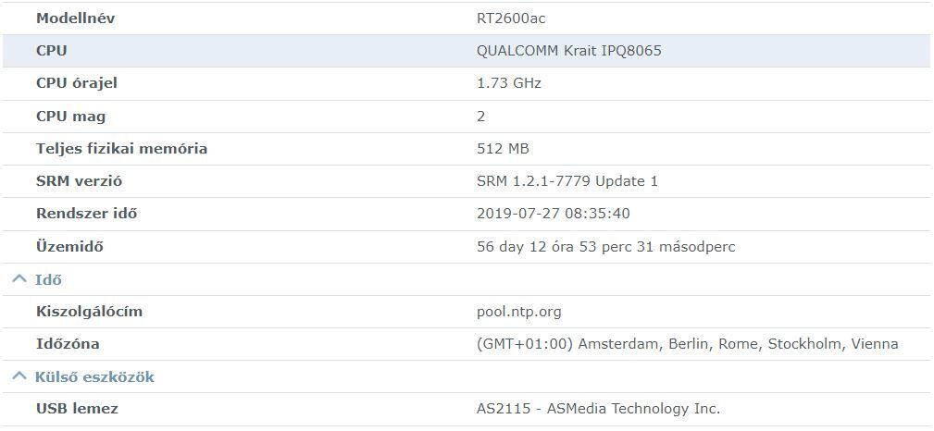Collapse the Külső eszközök section chevron
Screen dimensions: 934x431
click(19, 376)
